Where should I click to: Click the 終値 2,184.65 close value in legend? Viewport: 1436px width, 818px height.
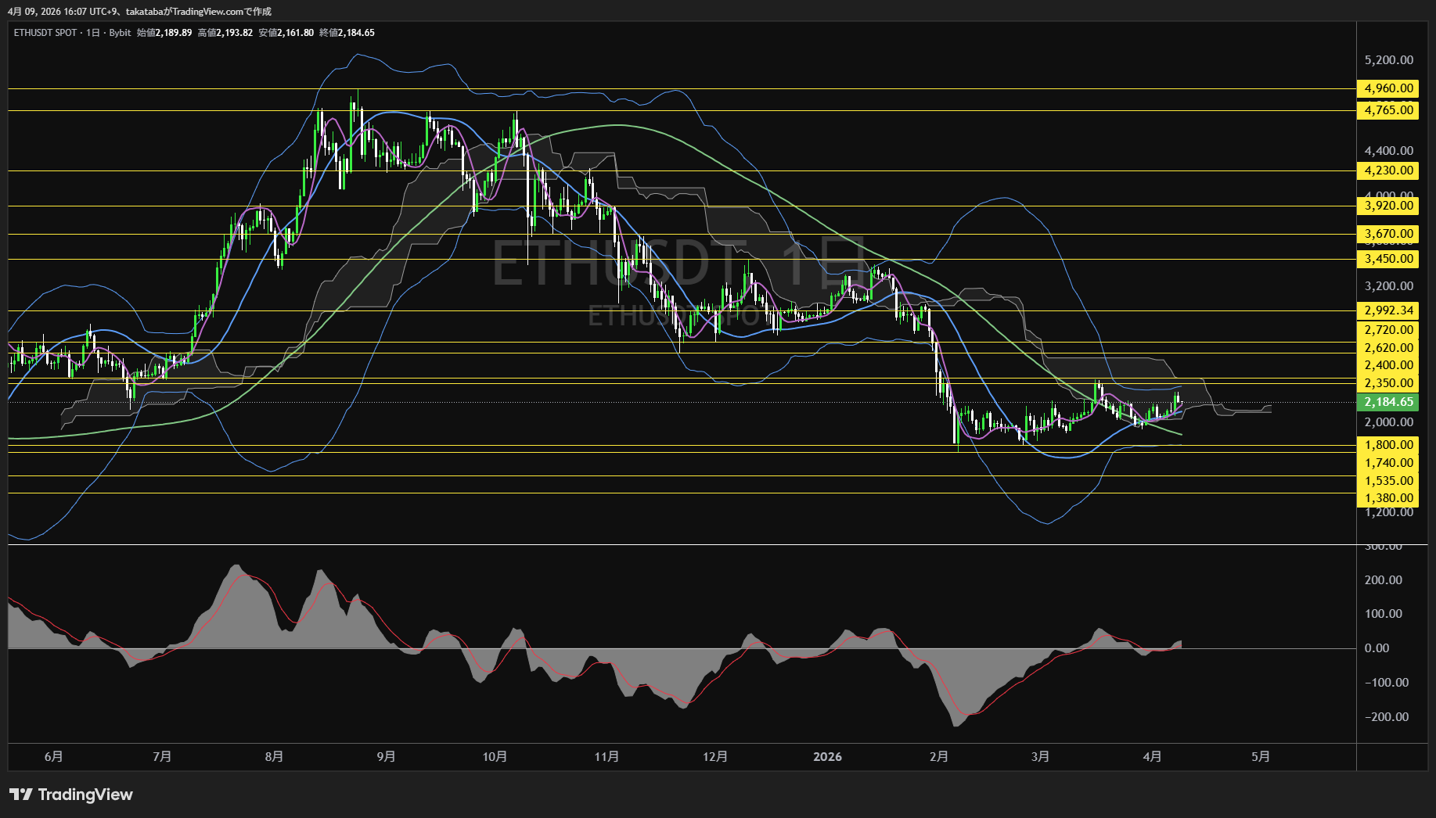[x=347, y=33]
